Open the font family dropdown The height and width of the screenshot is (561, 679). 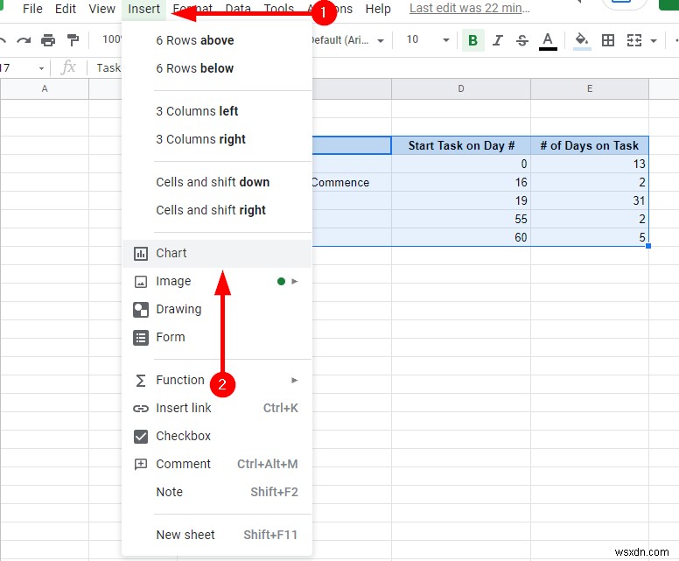tap(348, 40)
